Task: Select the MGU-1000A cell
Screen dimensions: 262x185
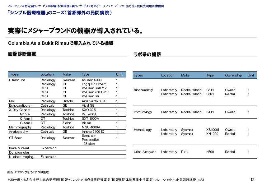Action: click(x=91, y=127)
